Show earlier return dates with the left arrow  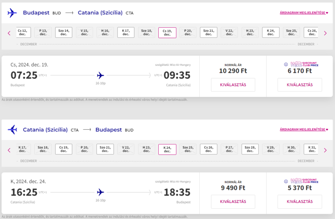9,150
